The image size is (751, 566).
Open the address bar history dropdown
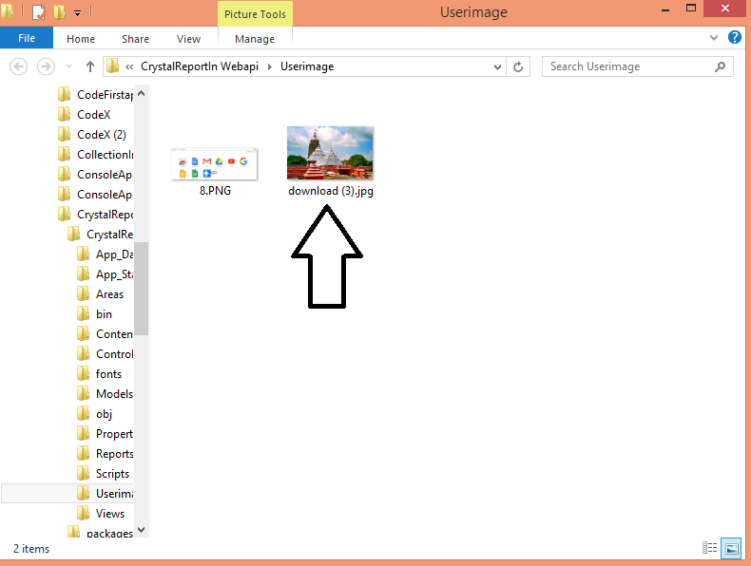tap(497, 66)
